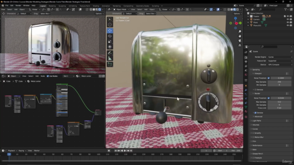This screenshot has height=165, width=294.
Task: Uncheck the Render Denoise checkbox
Action: [x=255, y=113]
